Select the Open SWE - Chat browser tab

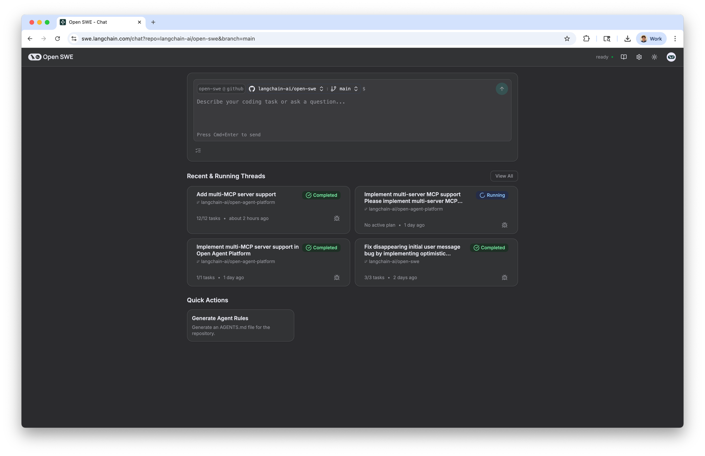87,22
